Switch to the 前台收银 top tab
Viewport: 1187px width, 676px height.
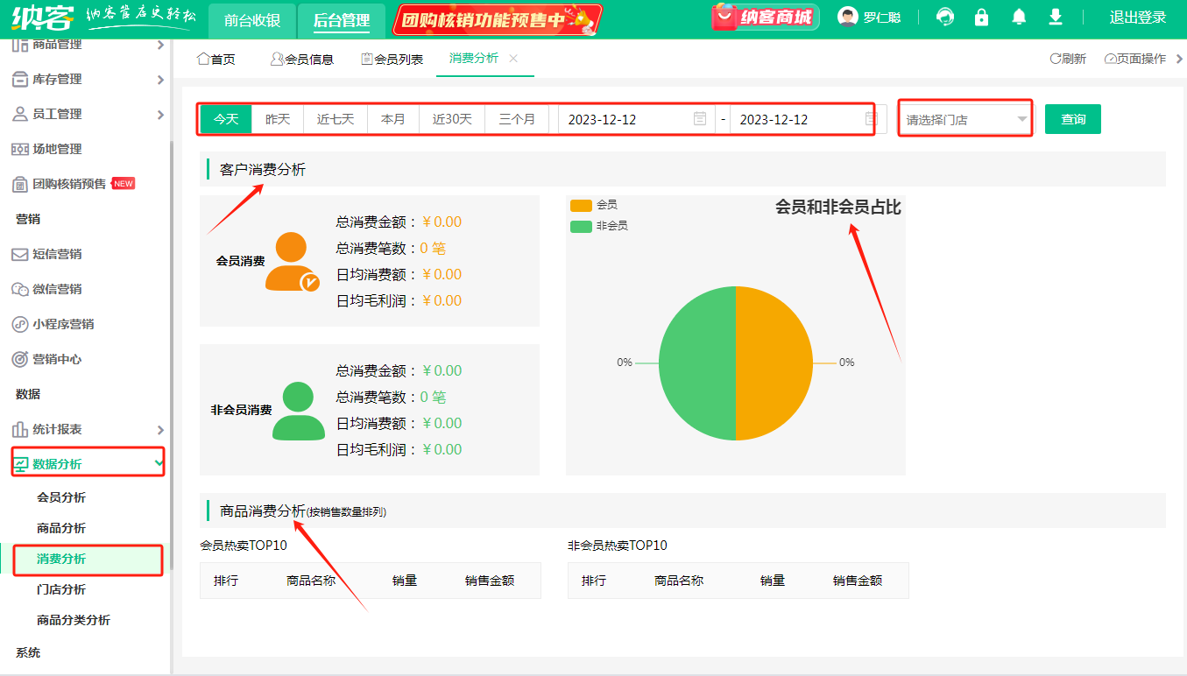[252, 20]
